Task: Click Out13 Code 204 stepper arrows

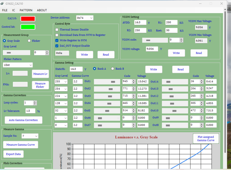Action: pos(202,89)
